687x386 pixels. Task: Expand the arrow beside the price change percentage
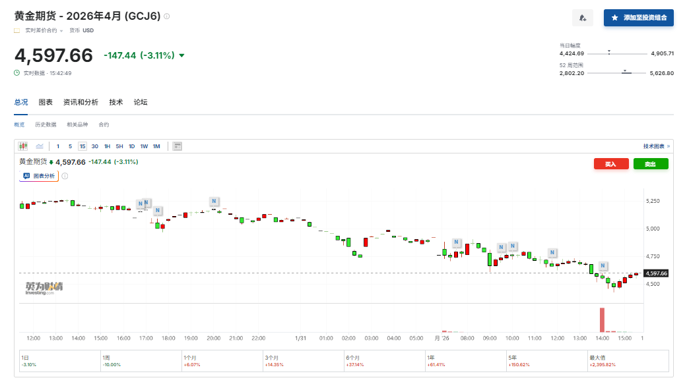point(182,56)
